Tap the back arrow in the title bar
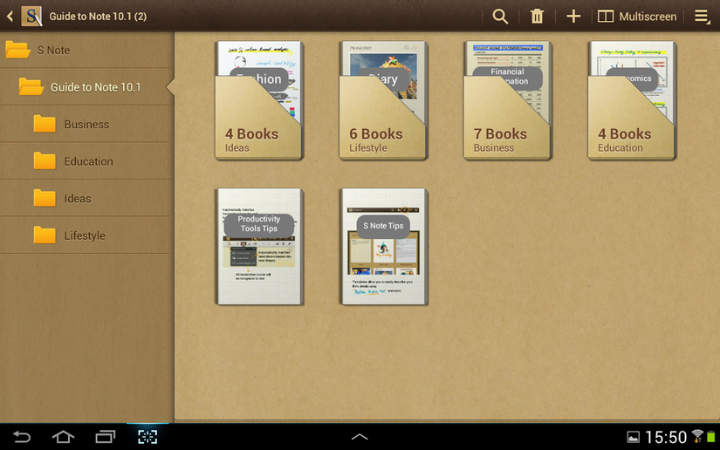This screenshot has width=720, height=450. pos(10,17)
